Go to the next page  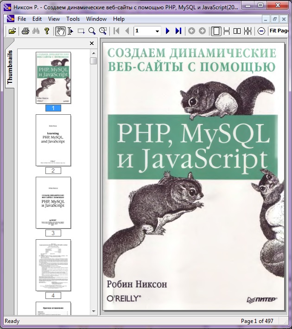point(167,31)
